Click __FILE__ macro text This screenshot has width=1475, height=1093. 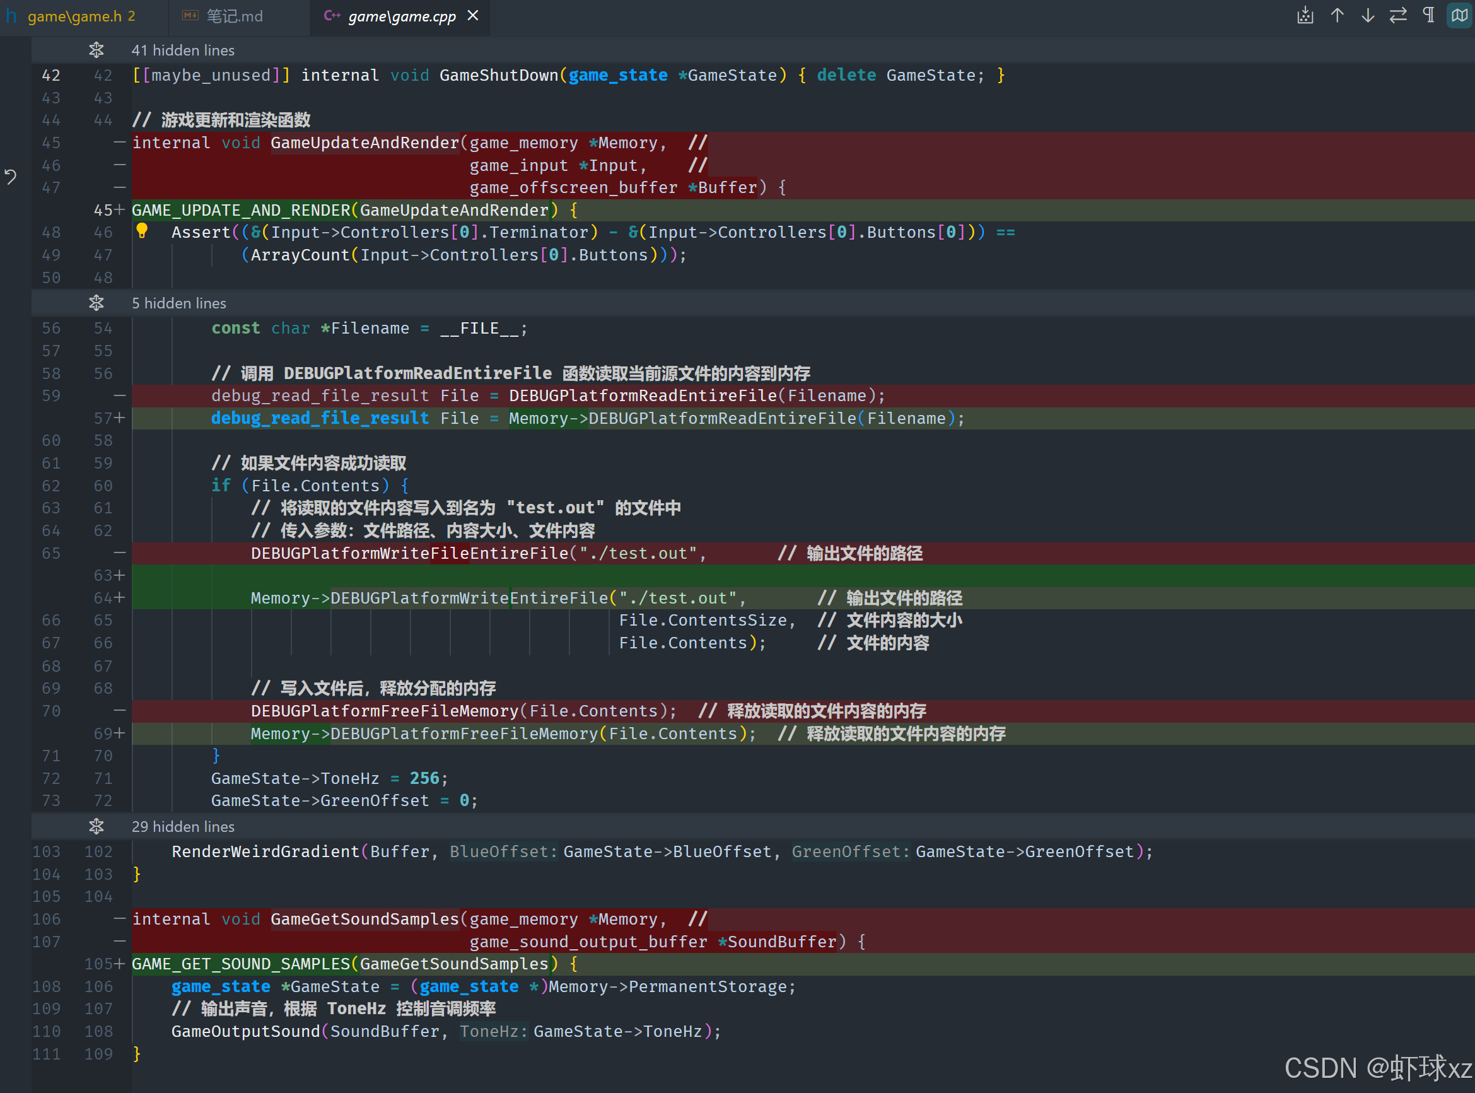point(479,328)
